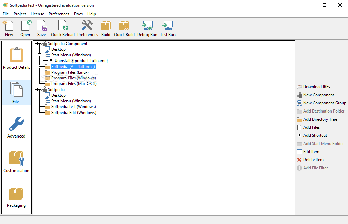348x224 pixels.
Task: Click Delete Item with red X
Action: 310,160
